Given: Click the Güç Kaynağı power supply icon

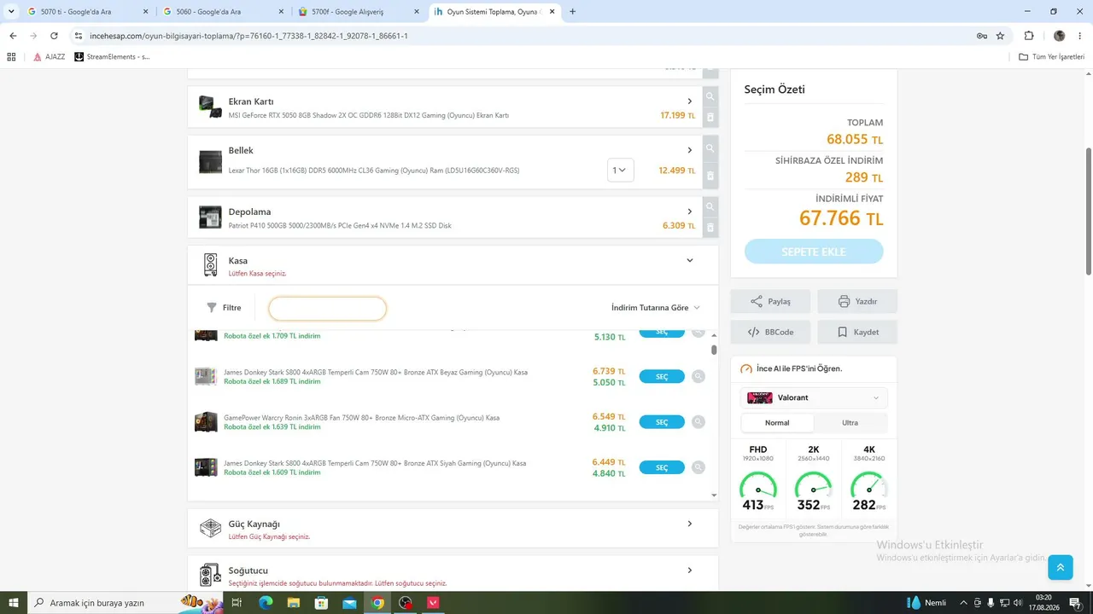Looking at the screenshot, I should pos(210,528).
